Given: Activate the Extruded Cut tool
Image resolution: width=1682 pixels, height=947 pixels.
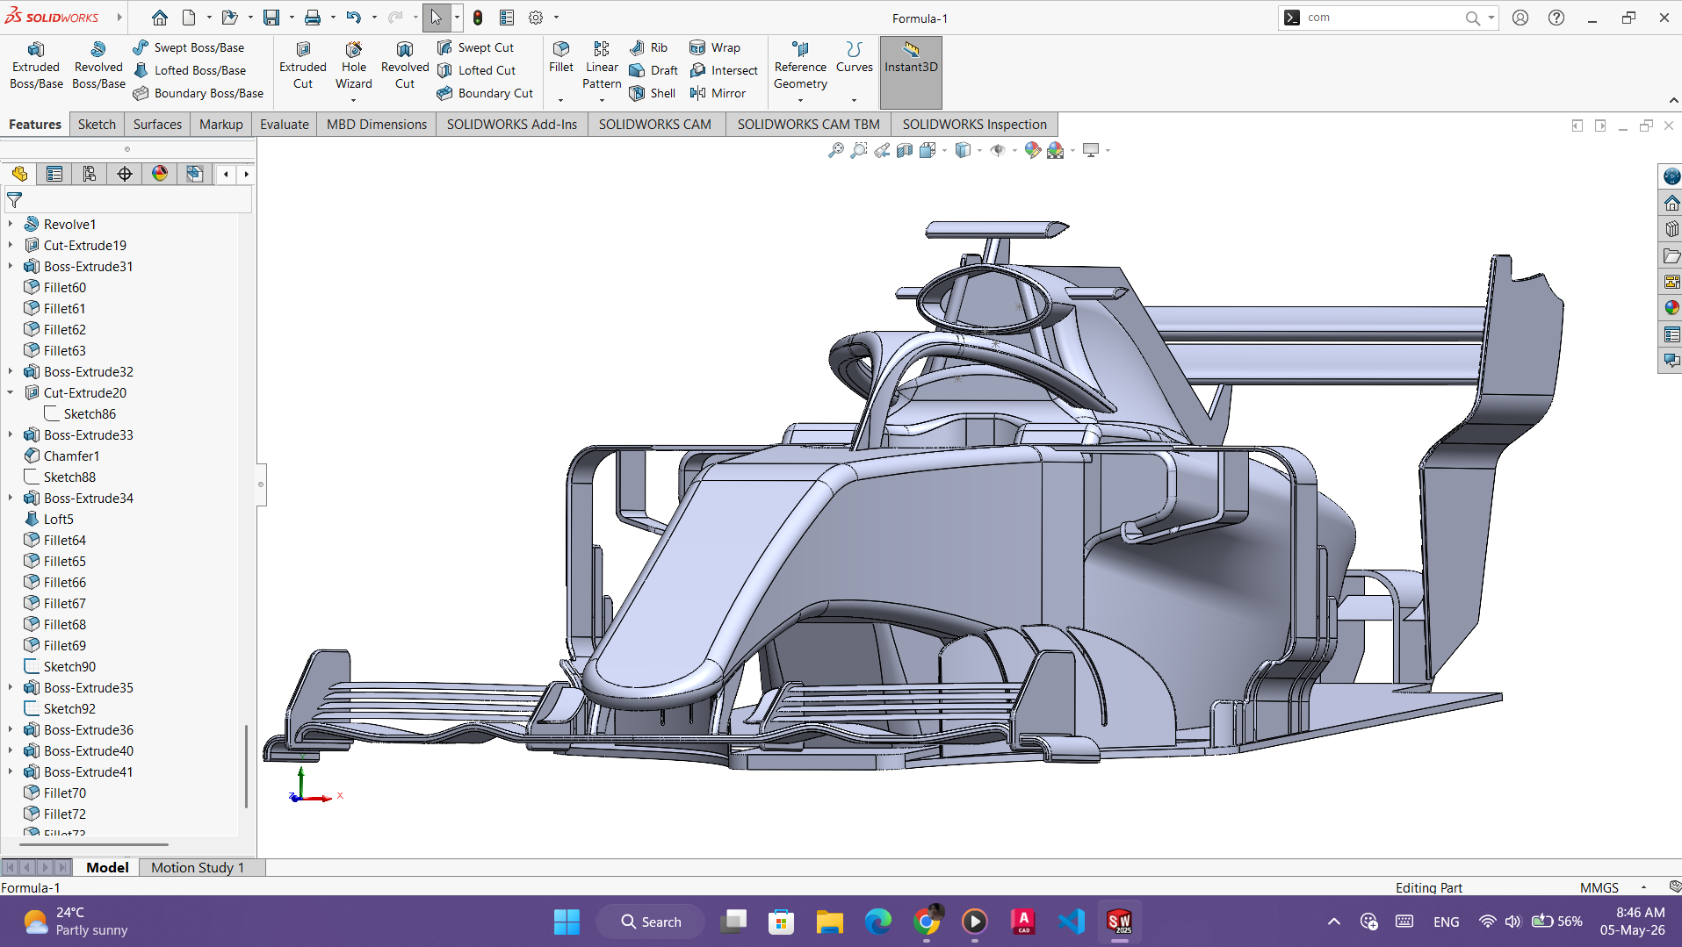Looking at the screenshot, I should pyautogui.click(x=303, y=66).
